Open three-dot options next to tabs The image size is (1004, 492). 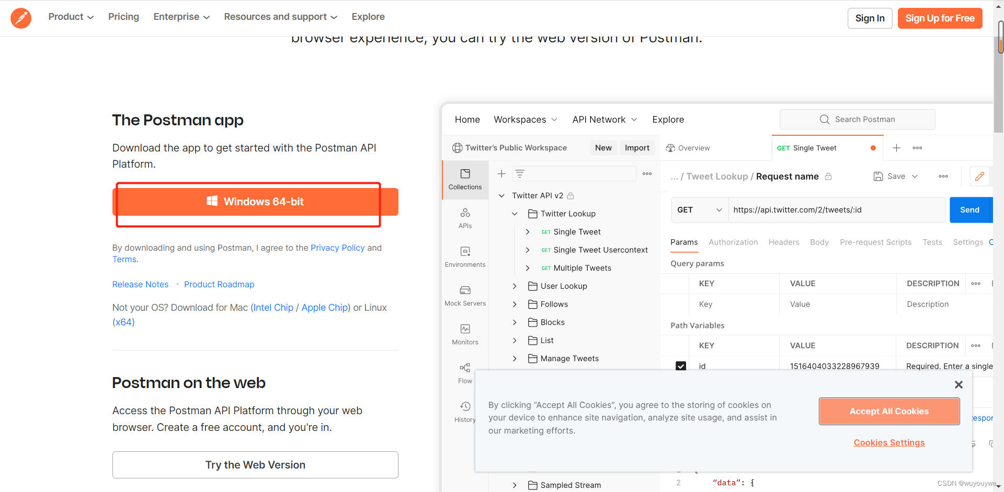917,148
